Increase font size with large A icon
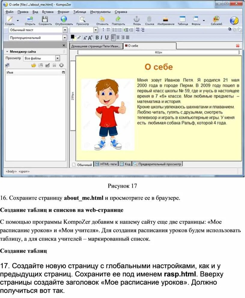 coord(90,38)
